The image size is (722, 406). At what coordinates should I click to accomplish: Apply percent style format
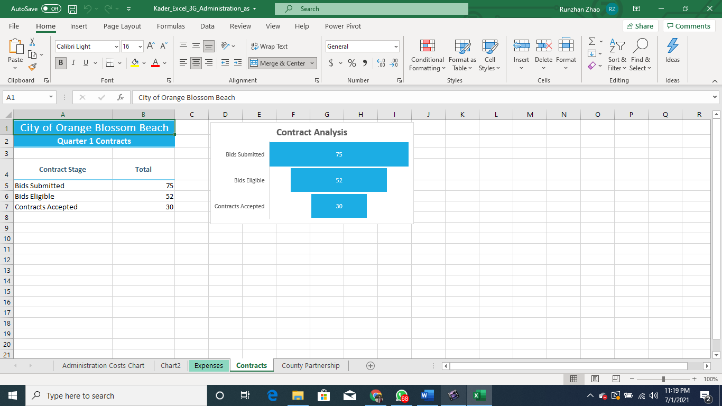[x=352, y=63]
